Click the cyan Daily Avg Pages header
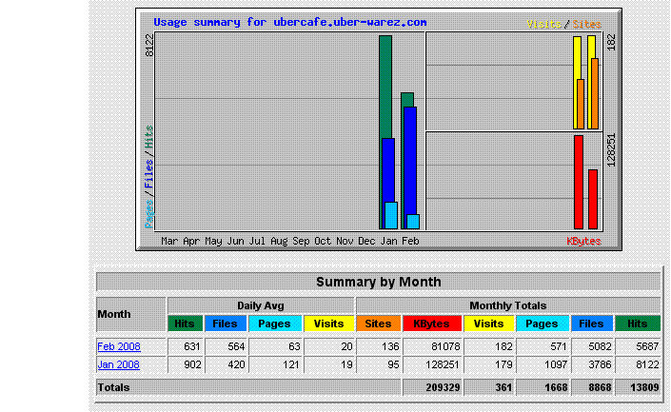This screenshot has height=412, width=671. [275, 324]
